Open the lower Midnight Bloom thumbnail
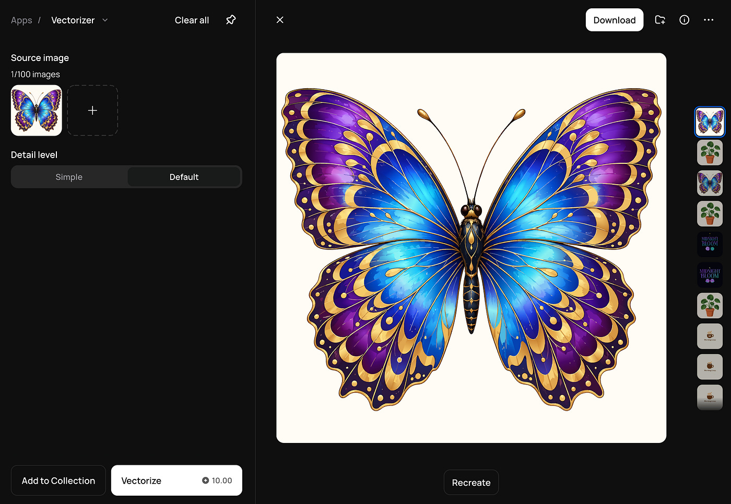Screen dimensions: 731x504 tap(710, 275)
